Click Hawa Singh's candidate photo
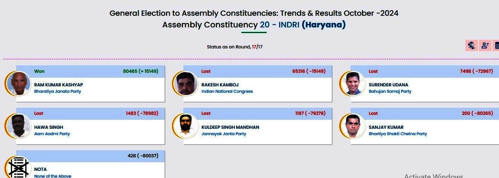 point(18,126)
